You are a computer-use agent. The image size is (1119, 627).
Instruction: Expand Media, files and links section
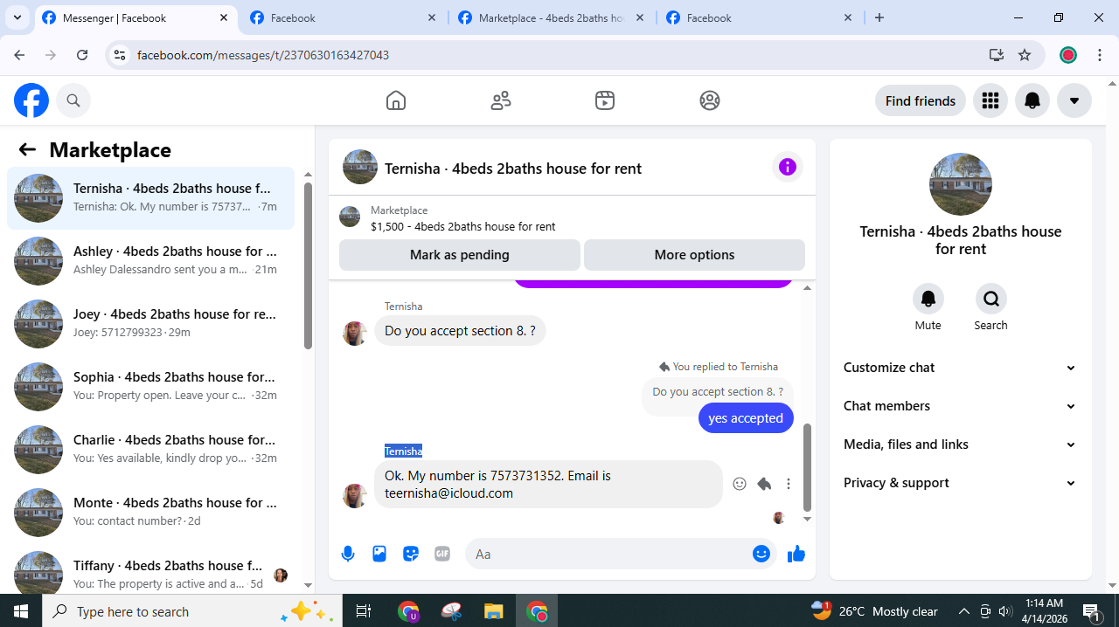click(x=961, y=444)
